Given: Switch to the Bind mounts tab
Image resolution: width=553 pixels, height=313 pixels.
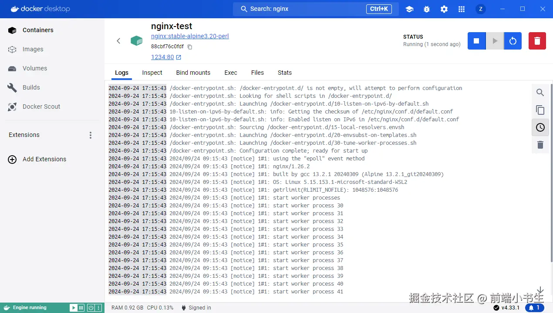Looking at the screenshot, I should 193,73.
